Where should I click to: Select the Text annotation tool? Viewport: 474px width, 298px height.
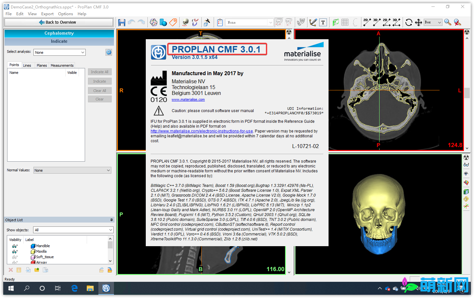coord(323,22)
